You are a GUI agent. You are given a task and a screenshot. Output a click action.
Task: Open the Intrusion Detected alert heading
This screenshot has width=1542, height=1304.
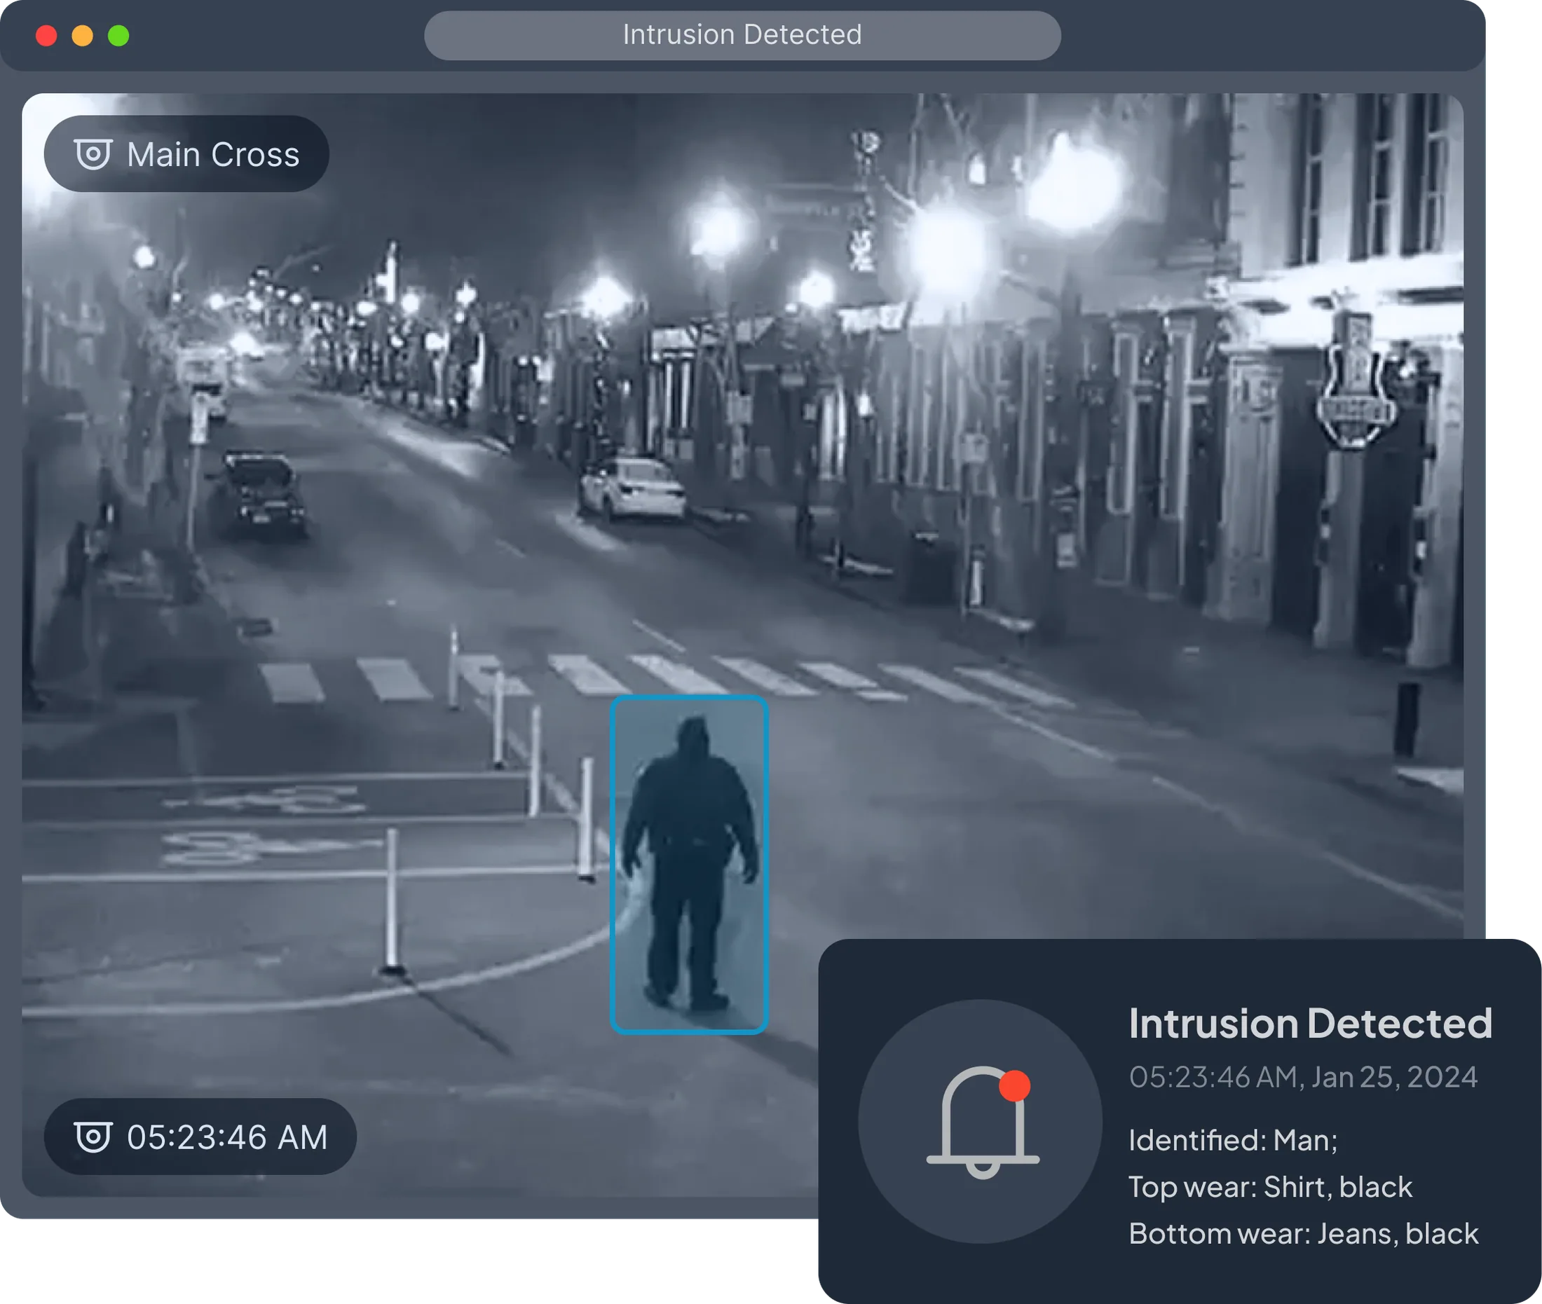(1310, 1023)
